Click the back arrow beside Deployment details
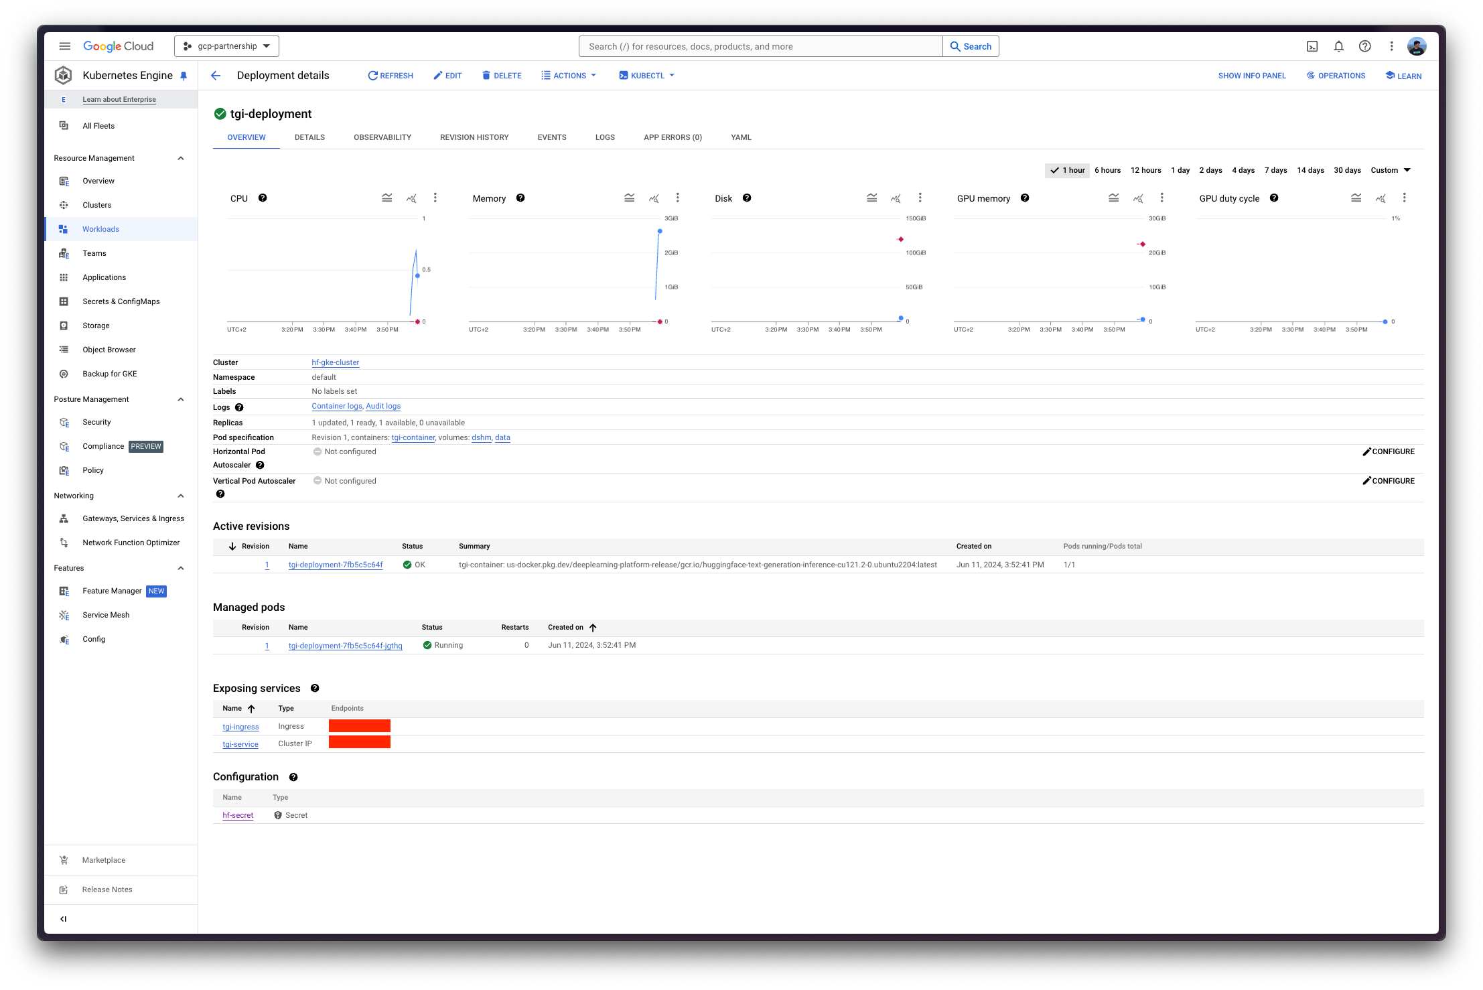Viewport: 1483px width, 990px height. (216, 76)
